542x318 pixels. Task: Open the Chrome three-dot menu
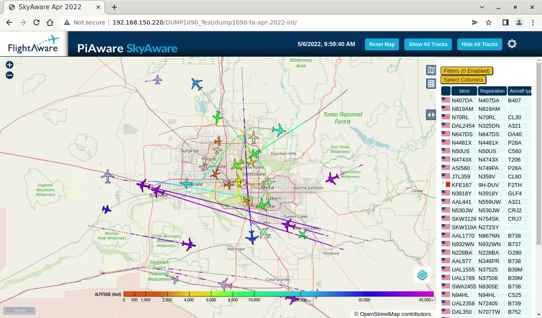click(532, 22)
